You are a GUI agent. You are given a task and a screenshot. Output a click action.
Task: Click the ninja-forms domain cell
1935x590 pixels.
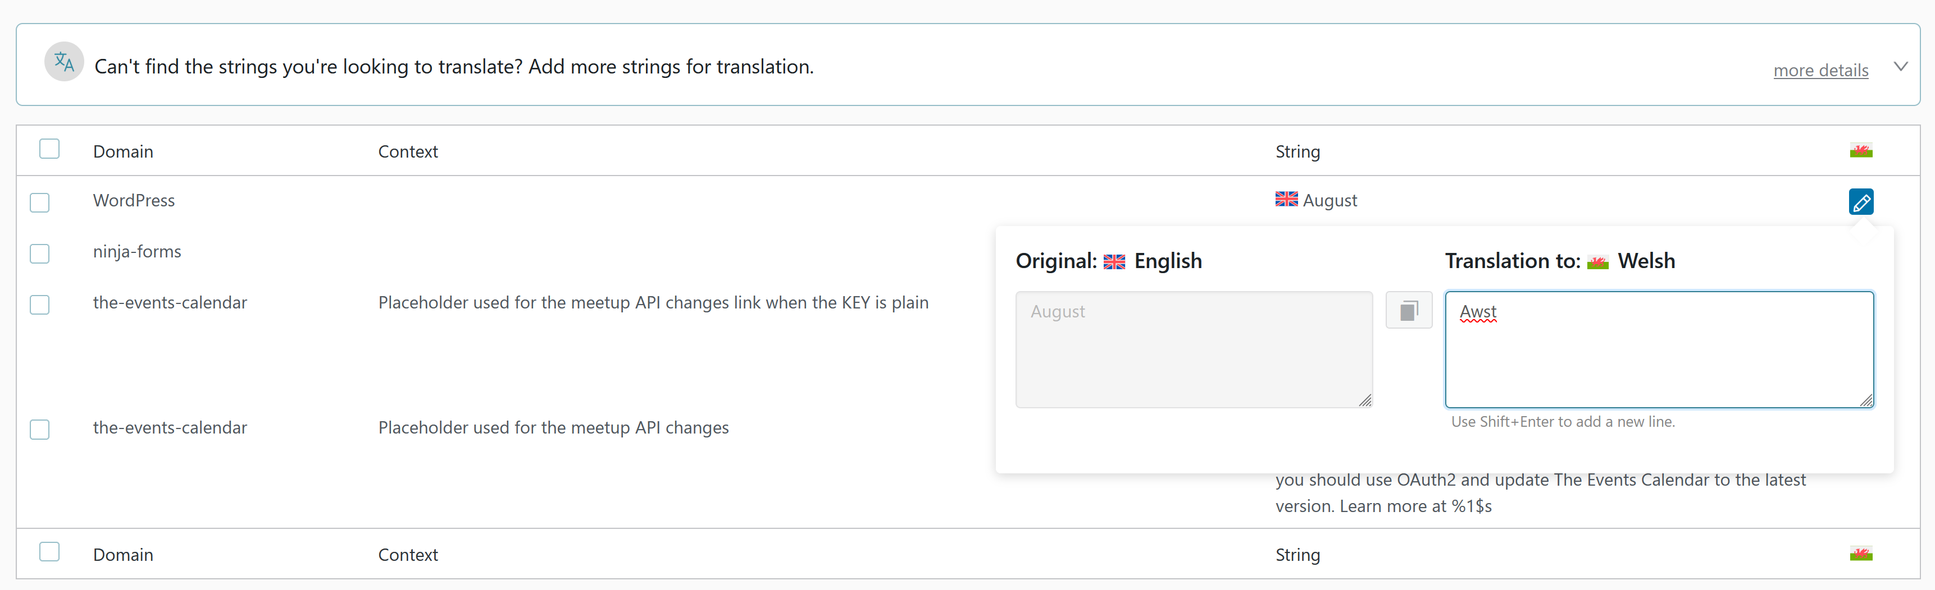click(x=136, y=251)
